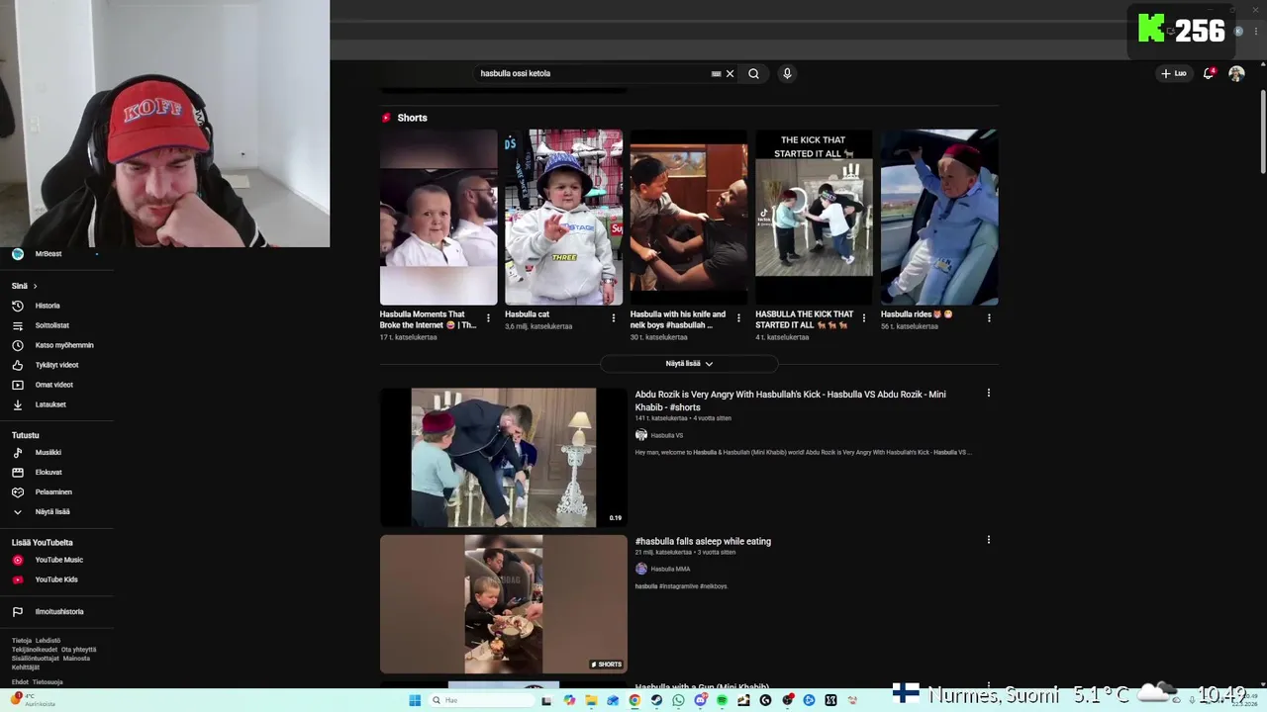The width and height of the screenshot is (1267, 712).
Task: Open Windows Start button in taskbar
Action: [415, 700]
